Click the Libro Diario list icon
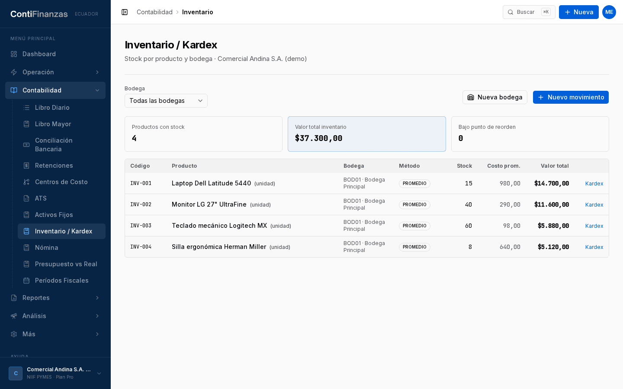 tap(26, 108)
